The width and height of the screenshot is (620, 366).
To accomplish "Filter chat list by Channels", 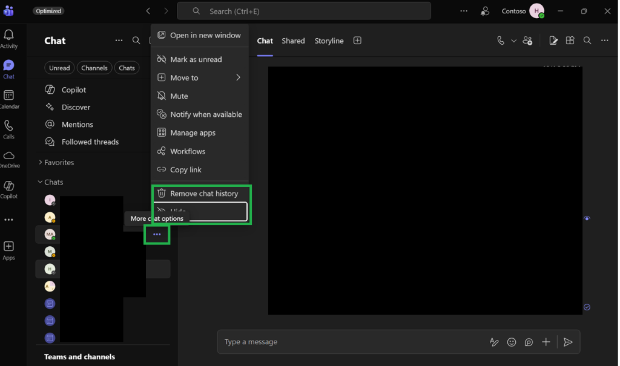I will (x=94, y=68).
